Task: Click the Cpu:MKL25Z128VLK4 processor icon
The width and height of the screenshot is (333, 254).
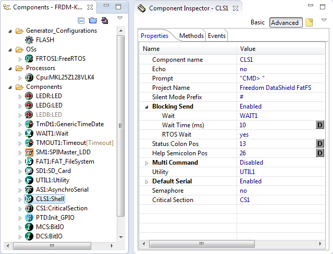Action: pos(29,77)
